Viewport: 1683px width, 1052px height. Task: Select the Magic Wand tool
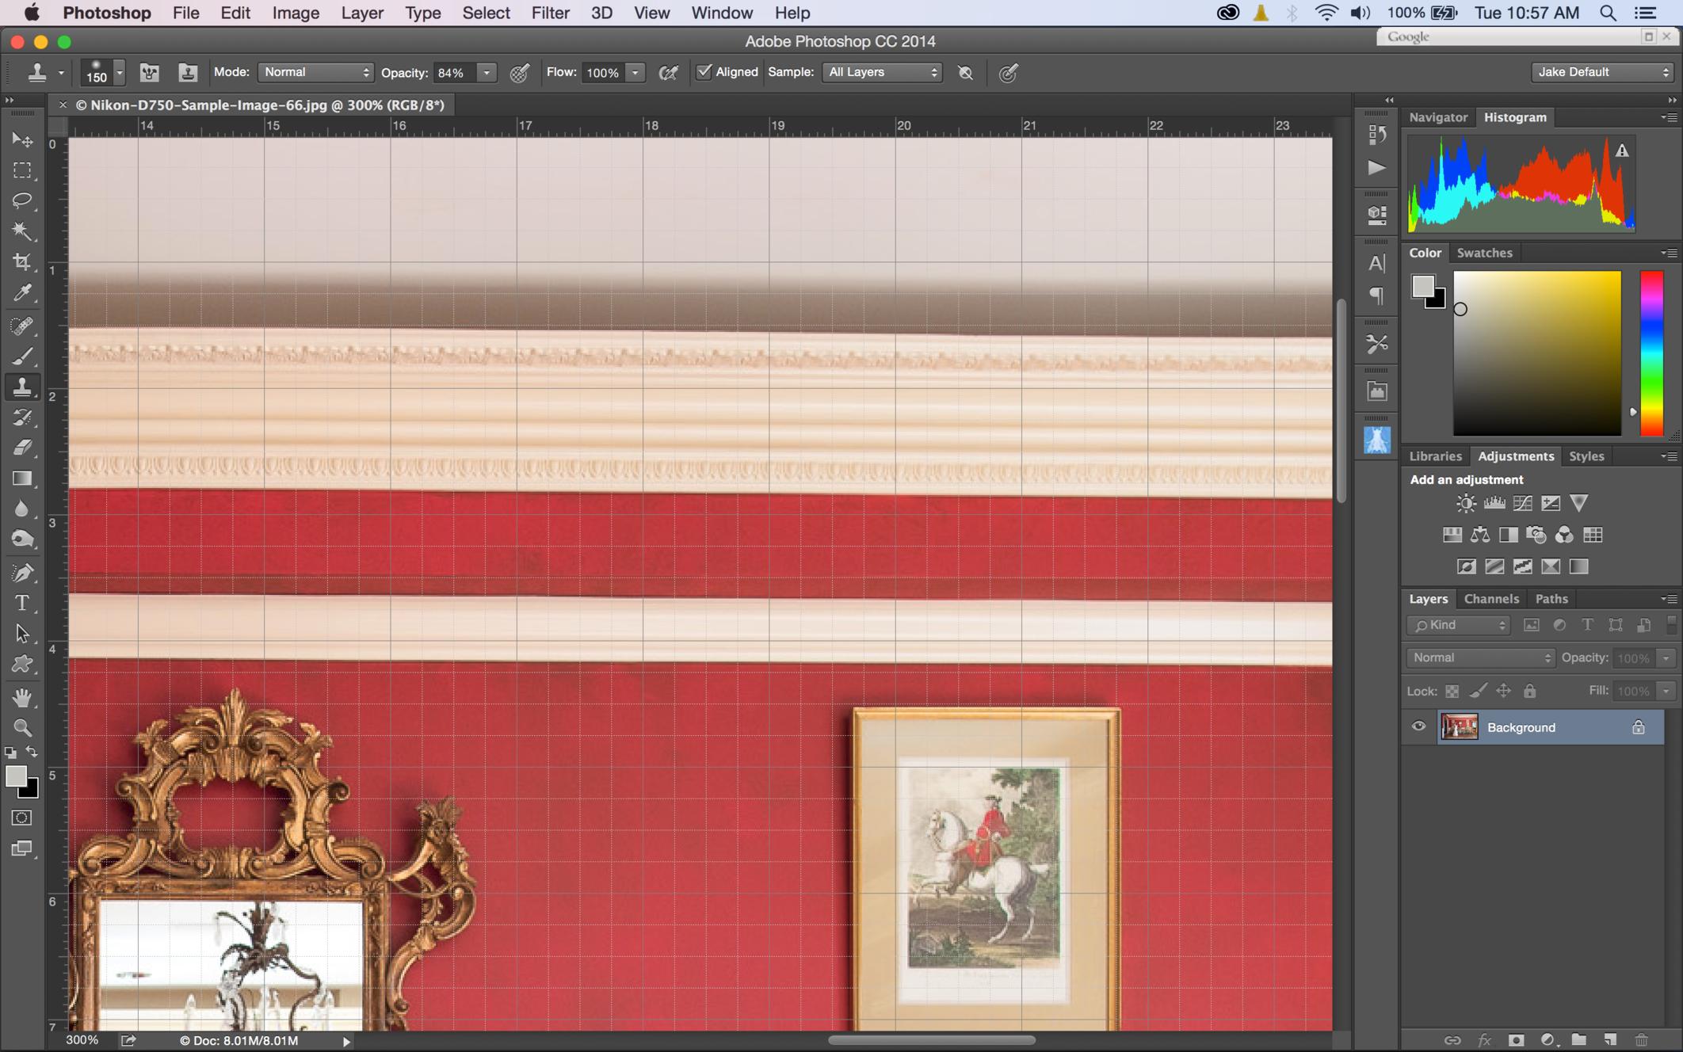[22, 231]
